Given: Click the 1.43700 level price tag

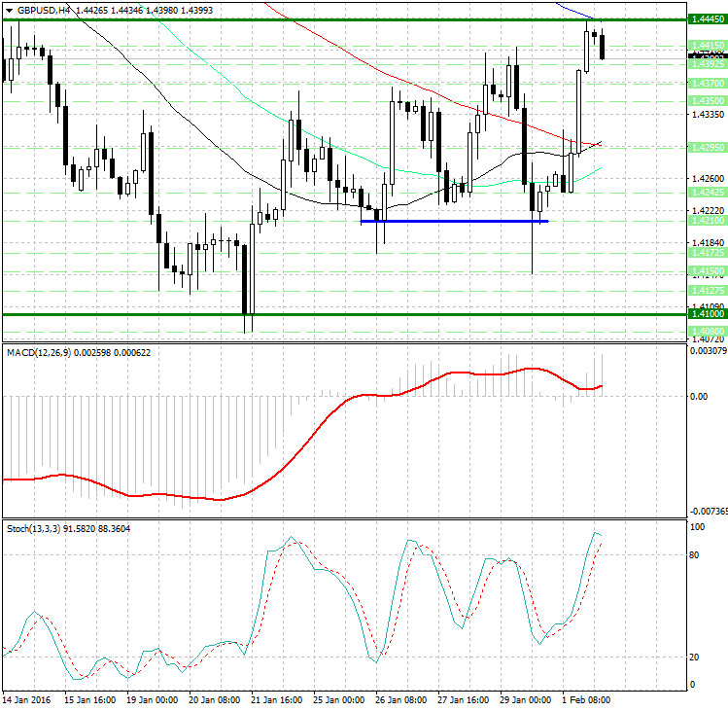Looking at the screenshot, I should [x=708, y=84].
